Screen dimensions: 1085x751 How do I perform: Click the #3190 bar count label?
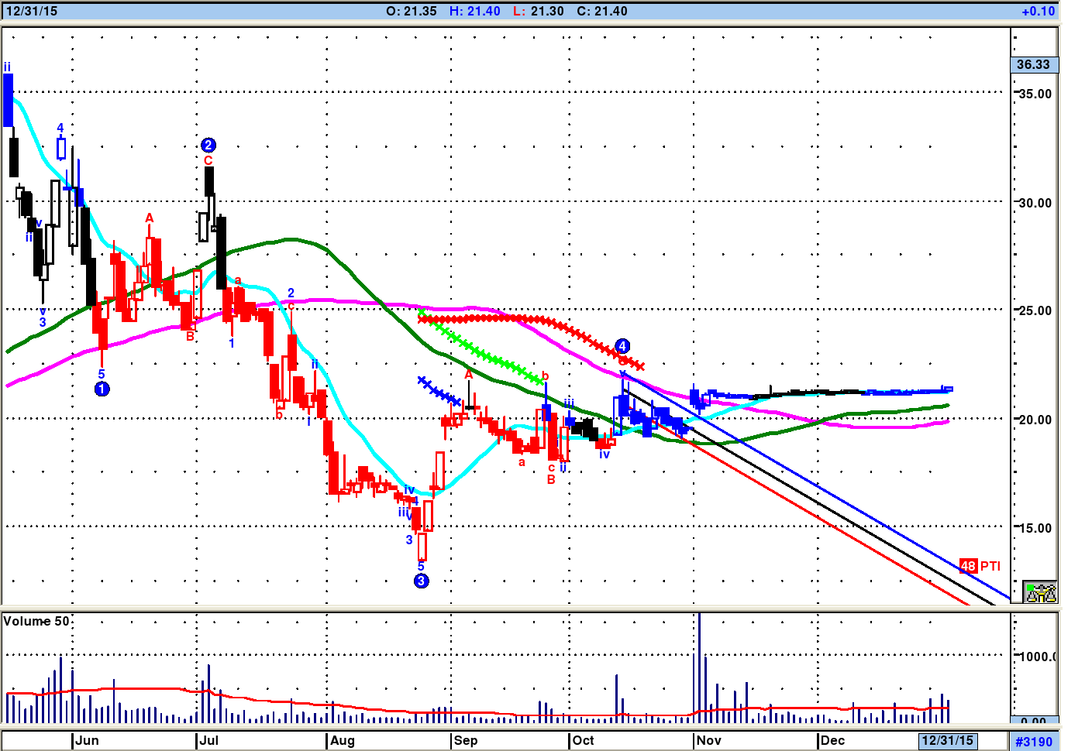click(1034, 742)
